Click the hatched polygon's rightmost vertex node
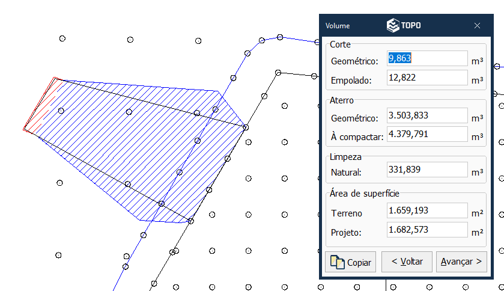The image size is (504, 291). 245,127
